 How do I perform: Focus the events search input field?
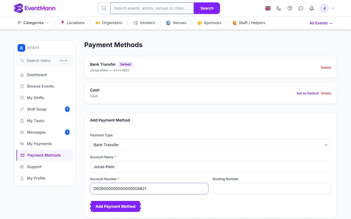[152, 8]
